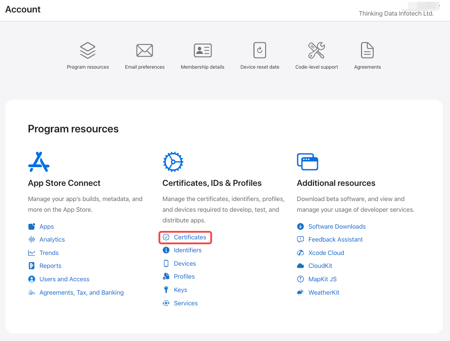The width and height of the screenshot is (450, 341).
Task: Go to Email preferences label
Action: (x=145, y=67)
